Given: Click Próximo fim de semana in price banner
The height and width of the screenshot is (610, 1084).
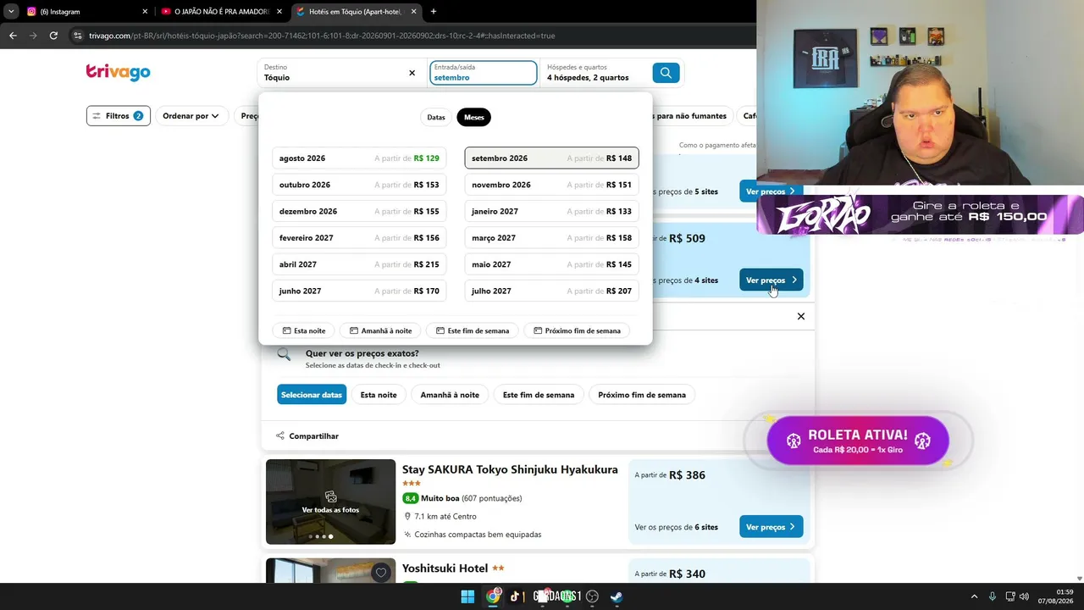Looking at the screenshot, I should 642,395.
